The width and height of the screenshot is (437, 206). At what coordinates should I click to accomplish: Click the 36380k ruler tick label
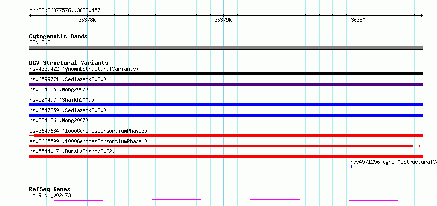pos(359,20)
